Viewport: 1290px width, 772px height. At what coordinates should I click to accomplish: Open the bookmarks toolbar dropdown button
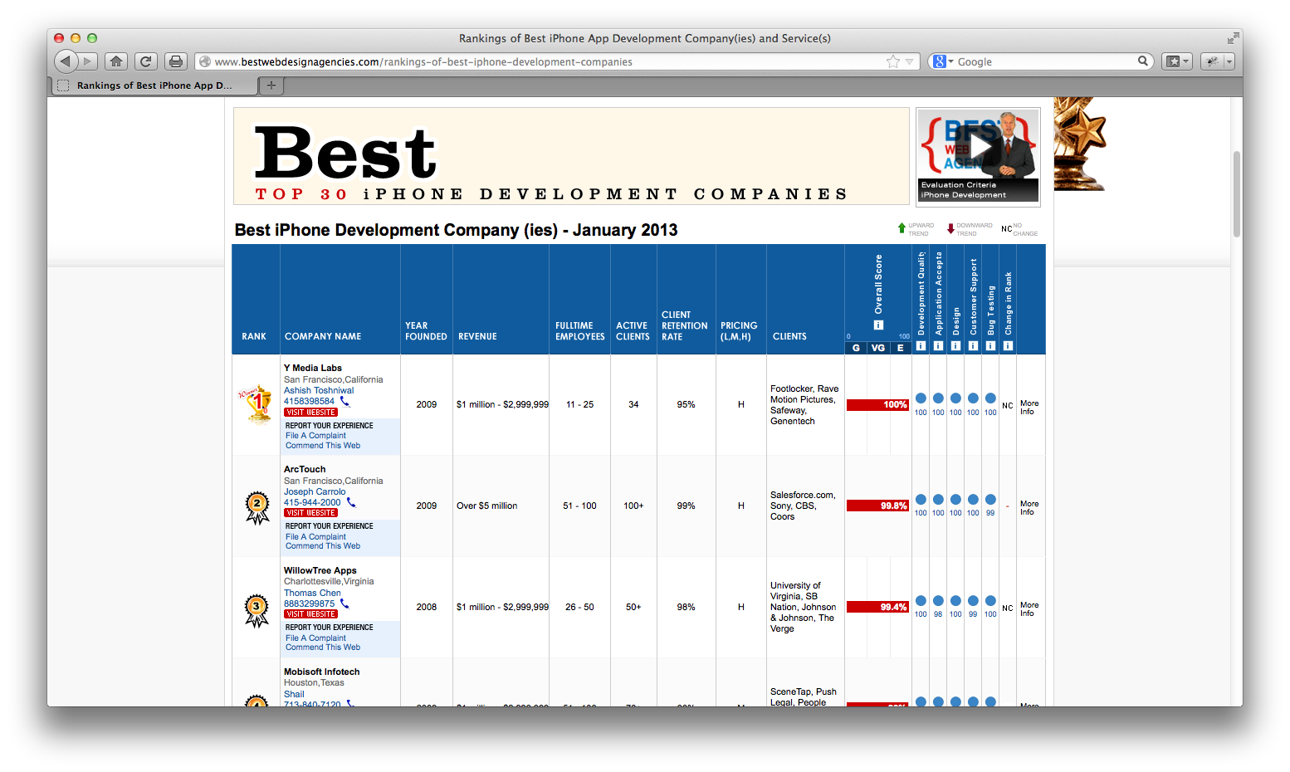click(1177, 61)
